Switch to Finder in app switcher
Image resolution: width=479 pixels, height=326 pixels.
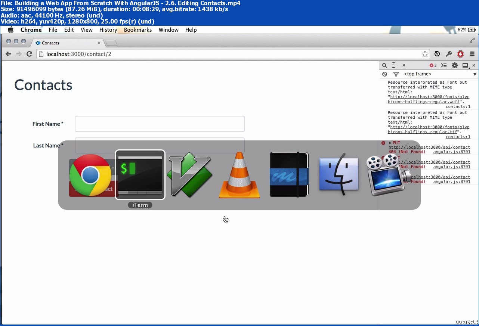pyautogui.click(x=339, y=175)
